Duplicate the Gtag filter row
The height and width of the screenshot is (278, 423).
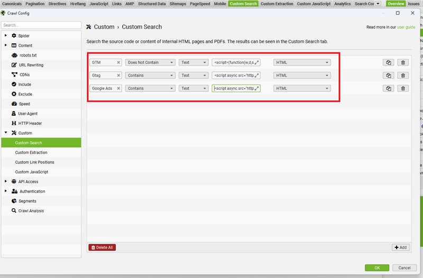click(388, 75)
